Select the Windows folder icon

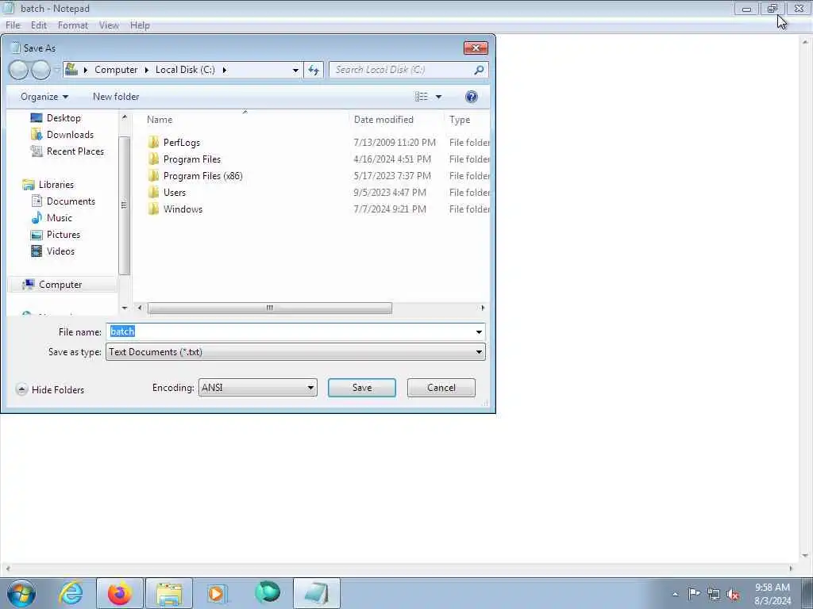(x=153, y=209)
